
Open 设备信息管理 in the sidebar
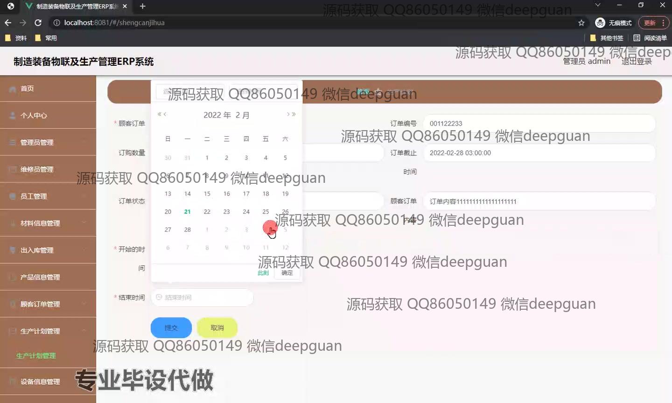(48, 382)
